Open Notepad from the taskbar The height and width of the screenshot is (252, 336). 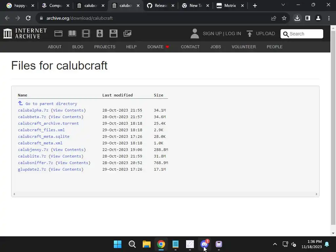point(176,244)
